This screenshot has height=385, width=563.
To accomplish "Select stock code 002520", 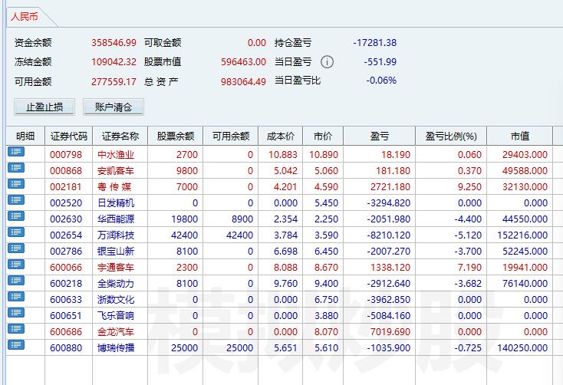I will click(x=66, y=203).
